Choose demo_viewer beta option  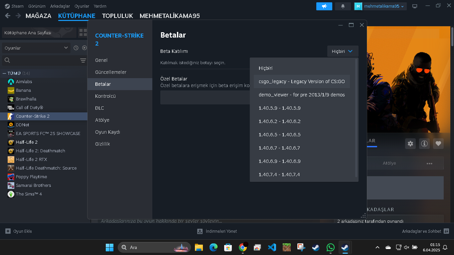click(x=302, y=95)
